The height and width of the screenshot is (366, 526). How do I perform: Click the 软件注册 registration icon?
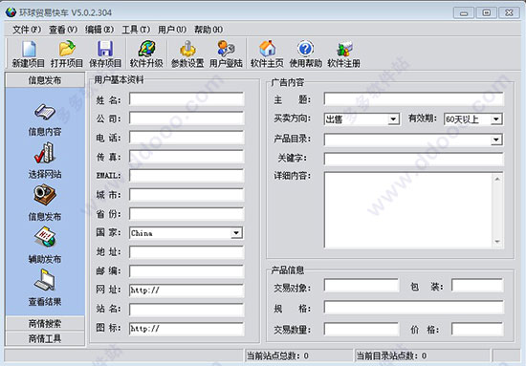(344, 50)
